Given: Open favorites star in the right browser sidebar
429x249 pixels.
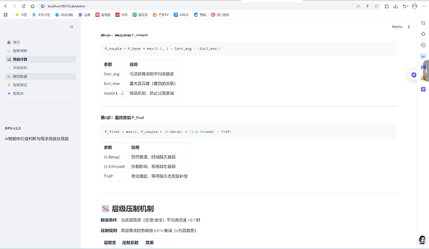Looking at the screenshot, I should point(423,34).
